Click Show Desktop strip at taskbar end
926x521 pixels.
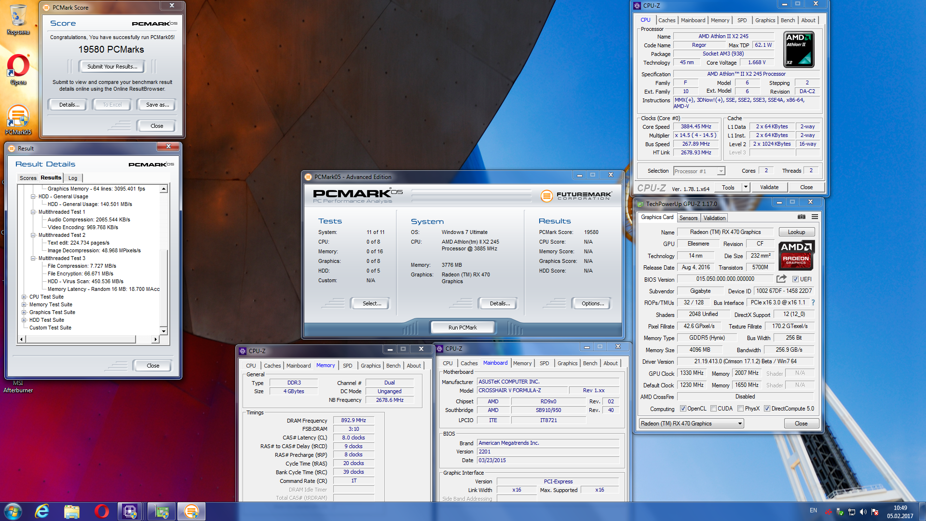922,511
